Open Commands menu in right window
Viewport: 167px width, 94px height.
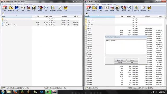92,4
